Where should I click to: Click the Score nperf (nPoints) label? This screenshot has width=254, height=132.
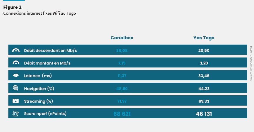tap(45, 114)
